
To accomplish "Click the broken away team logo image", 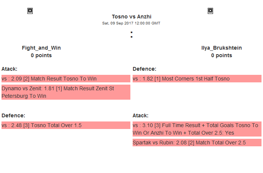I will click(210, 11).
